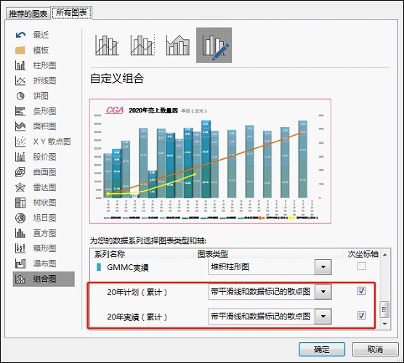Pick the Histogram (直方图) icon
The height and width of the screenshot is (363, 404).
click(20, 233)
